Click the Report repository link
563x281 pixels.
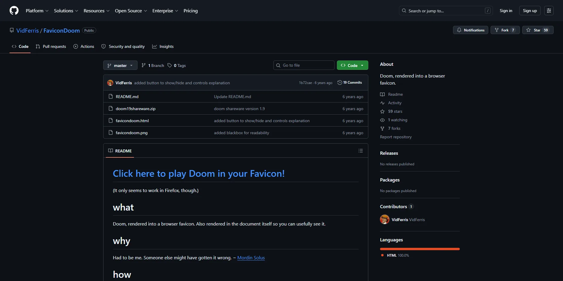pyautogui.click(x=396, y=137)
